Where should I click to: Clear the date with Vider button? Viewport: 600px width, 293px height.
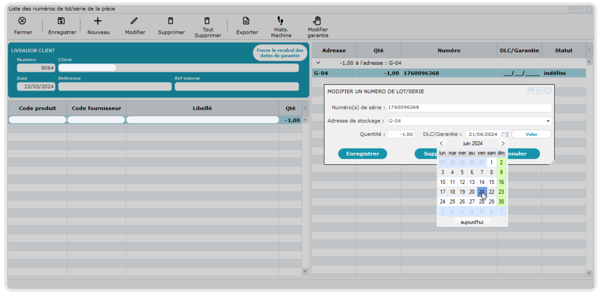531,134
